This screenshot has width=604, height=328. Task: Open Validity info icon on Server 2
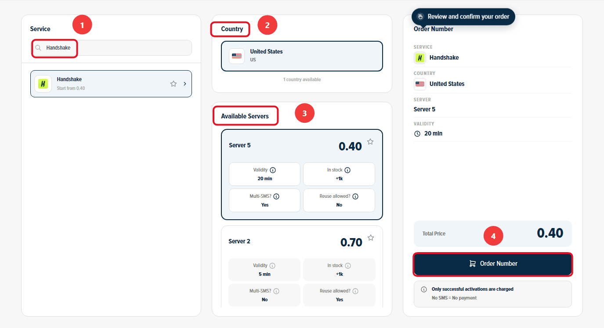click(272, 266)
